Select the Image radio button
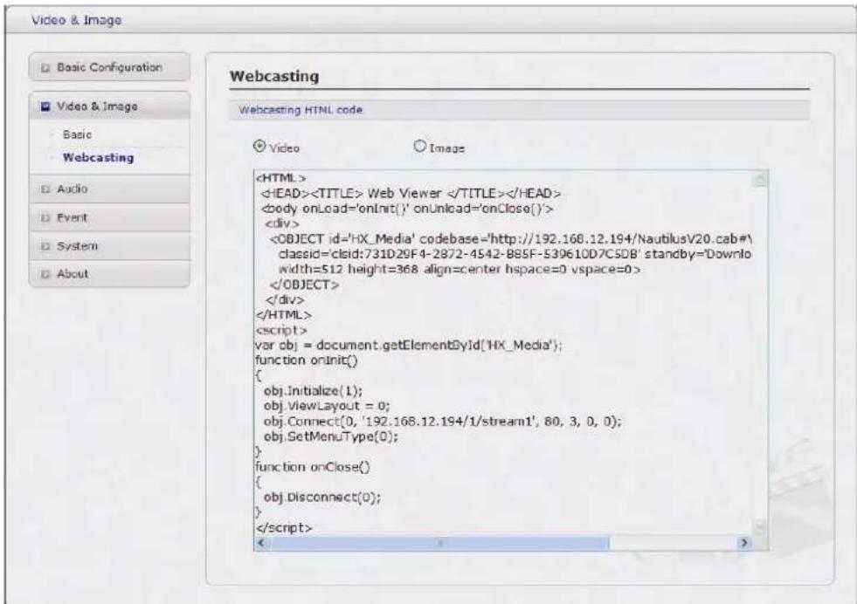 [419, 147]
